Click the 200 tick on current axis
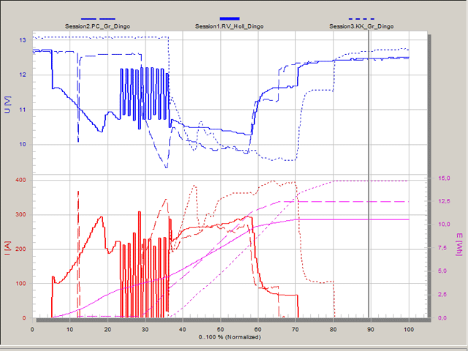Viewport: 468px width, 351px height. tap(20, 249)
